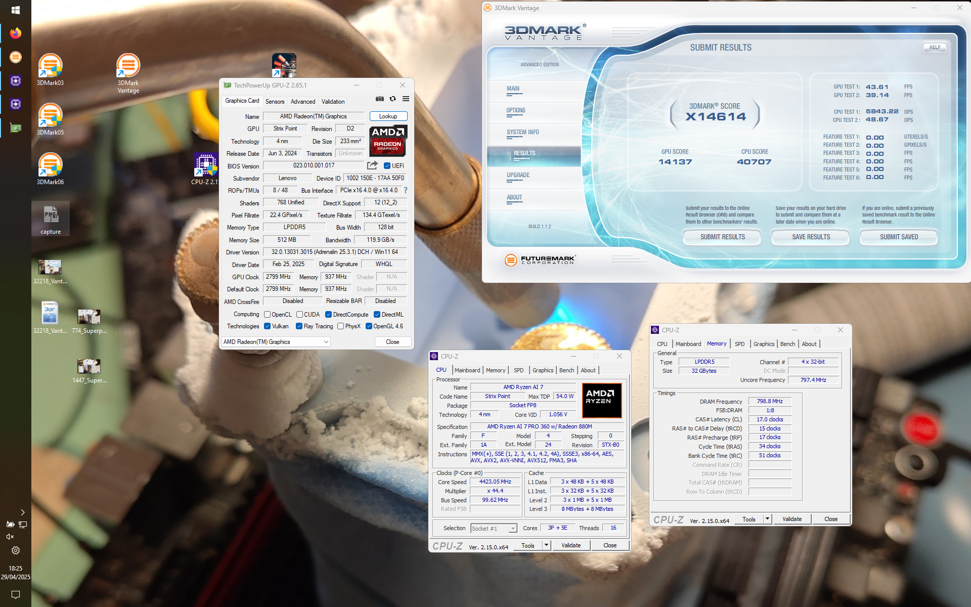971x607 pixels.
Task: Close GPU-Z using the Close button
Action: 392,342
